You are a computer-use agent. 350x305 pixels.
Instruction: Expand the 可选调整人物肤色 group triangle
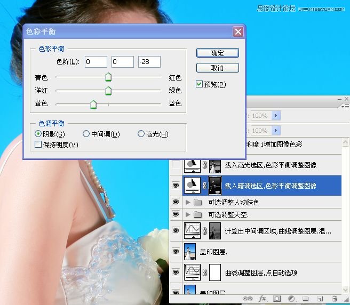[x=188, y=203]
